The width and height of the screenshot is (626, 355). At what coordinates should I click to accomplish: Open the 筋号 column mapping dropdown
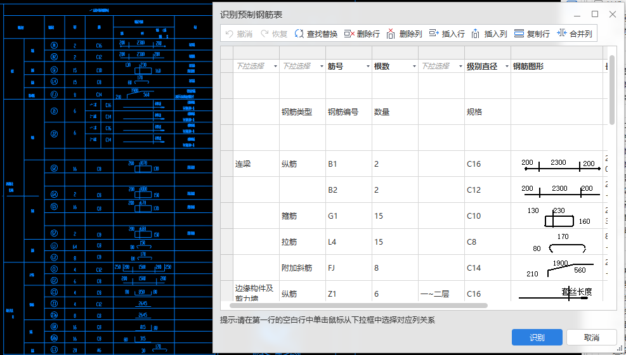point(368,67)
